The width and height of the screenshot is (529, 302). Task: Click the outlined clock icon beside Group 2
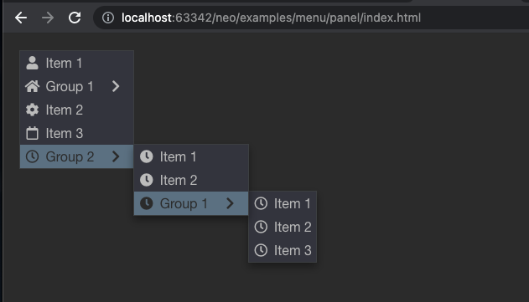[33, 156]
